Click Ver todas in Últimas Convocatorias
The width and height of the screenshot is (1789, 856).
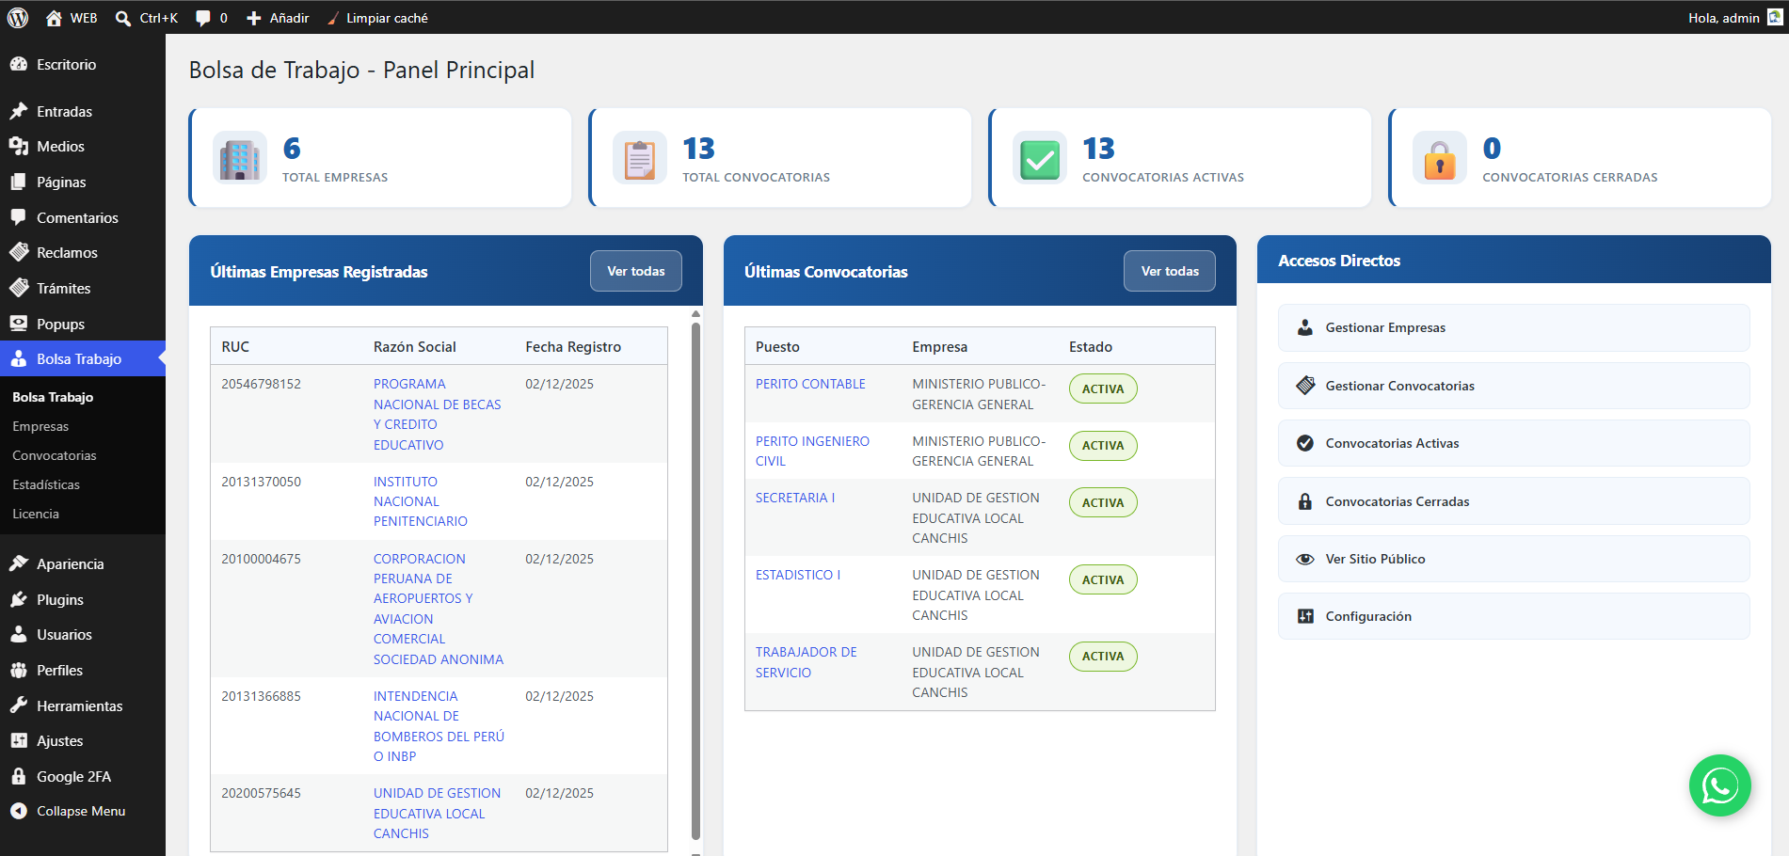click(1170, 271)
